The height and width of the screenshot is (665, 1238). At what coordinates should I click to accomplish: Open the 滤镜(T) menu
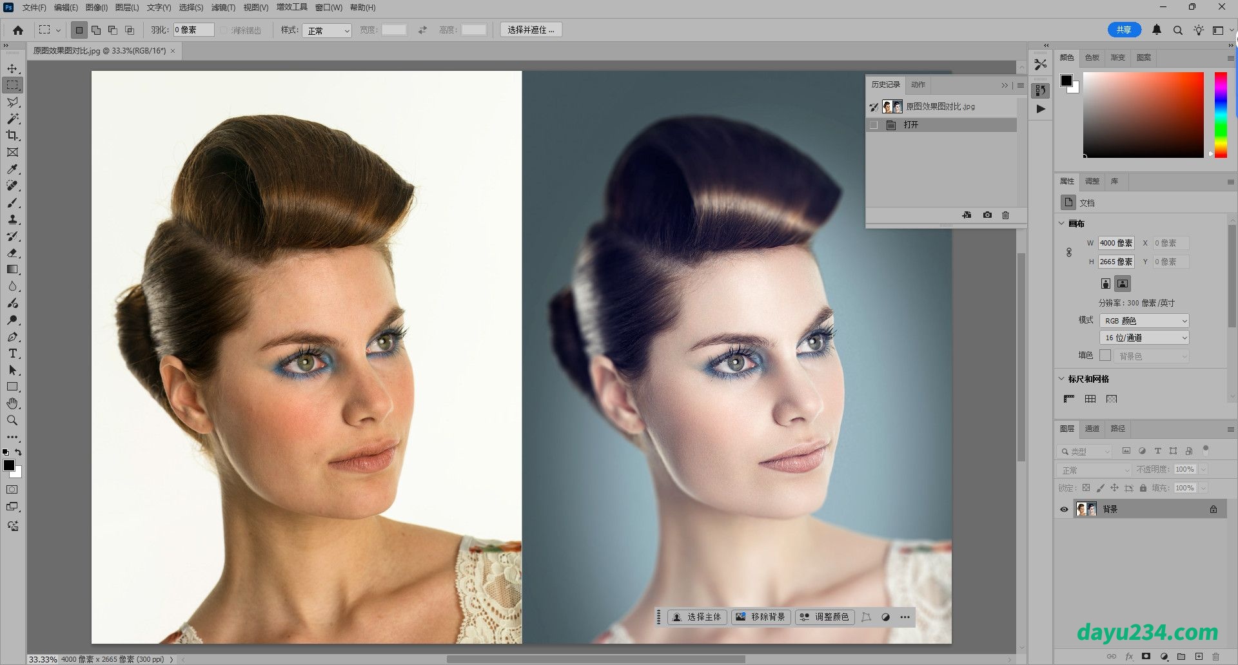pyautogui.click(x=223, y=8)
